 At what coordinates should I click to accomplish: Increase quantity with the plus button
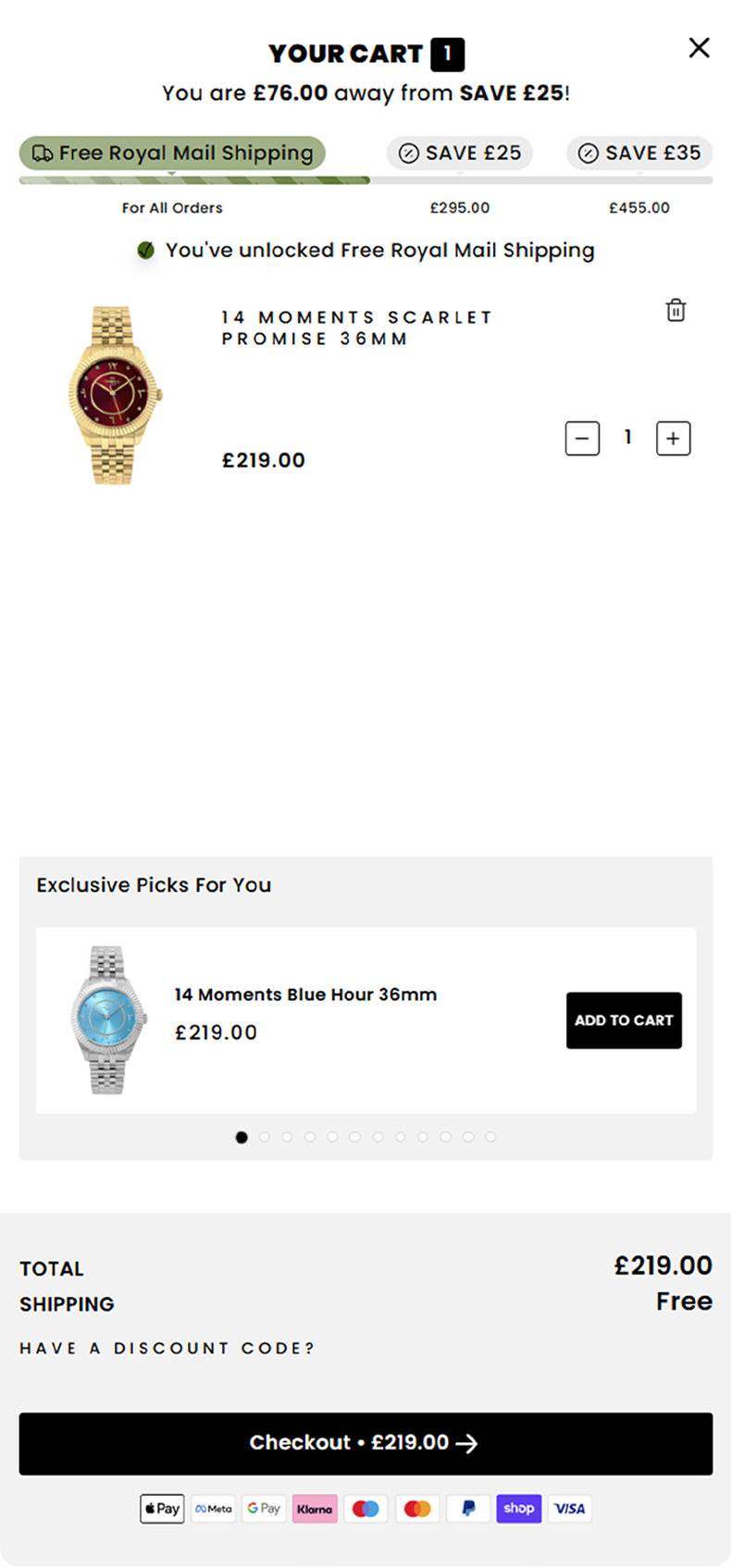[673, 438]
